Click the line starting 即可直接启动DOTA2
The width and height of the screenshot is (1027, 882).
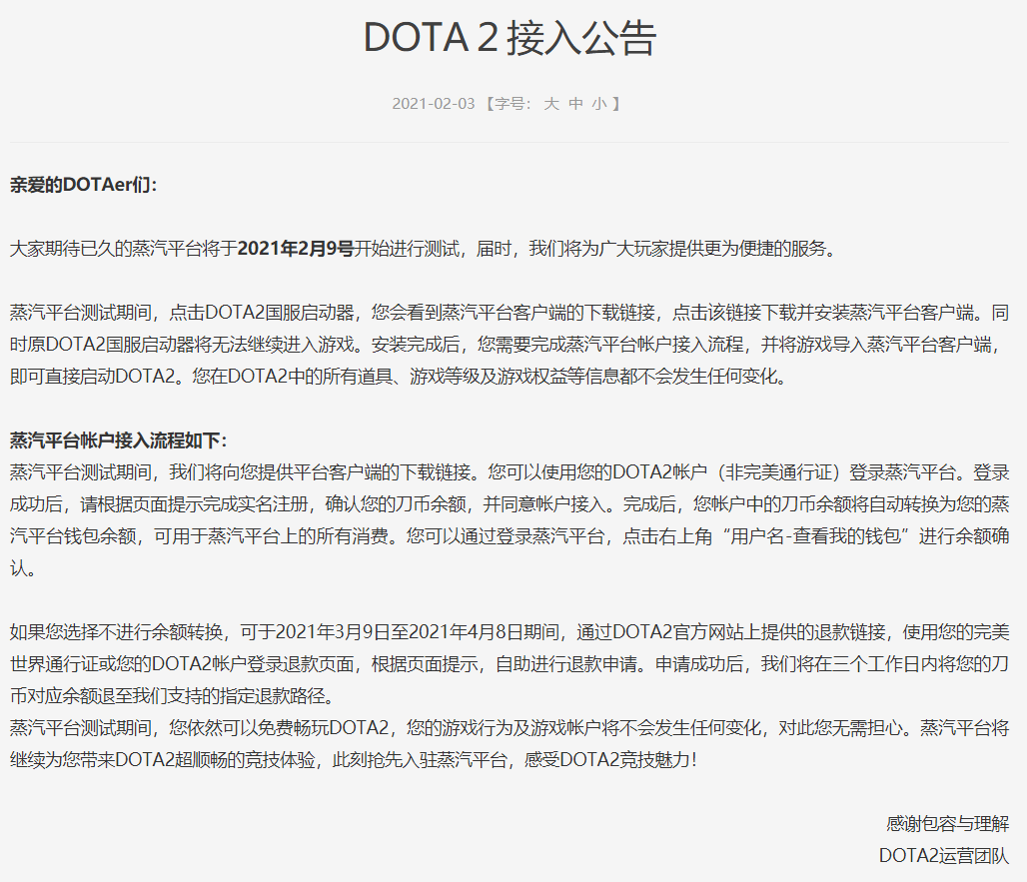pos(400,377)
